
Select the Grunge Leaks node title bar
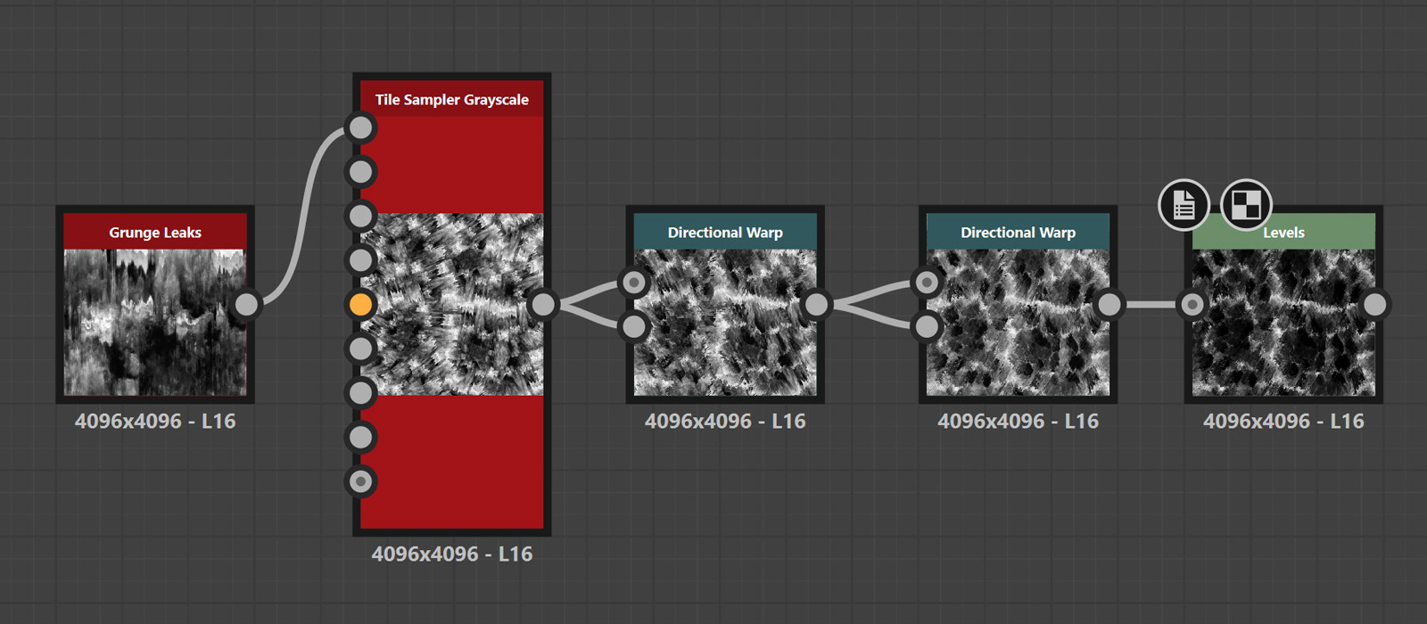(x=155, y=232)
